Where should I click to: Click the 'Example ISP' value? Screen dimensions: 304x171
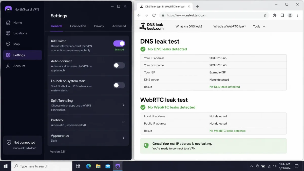pos(217,72)
